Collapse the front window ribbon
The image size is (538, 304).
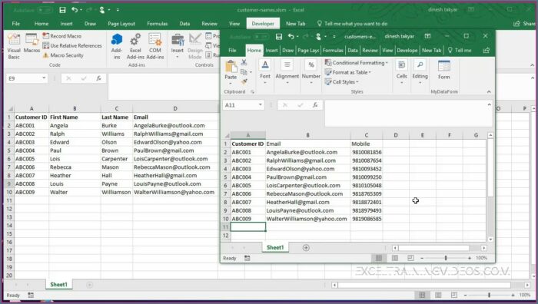click(489, 92)
